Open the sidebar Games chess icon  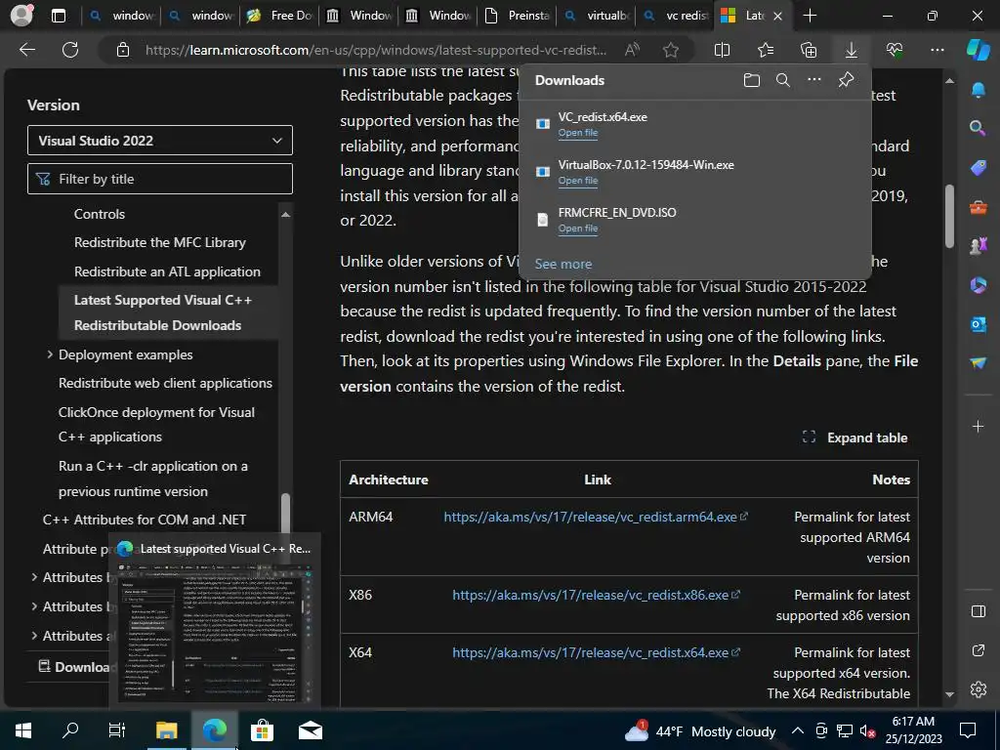[978, 245]
